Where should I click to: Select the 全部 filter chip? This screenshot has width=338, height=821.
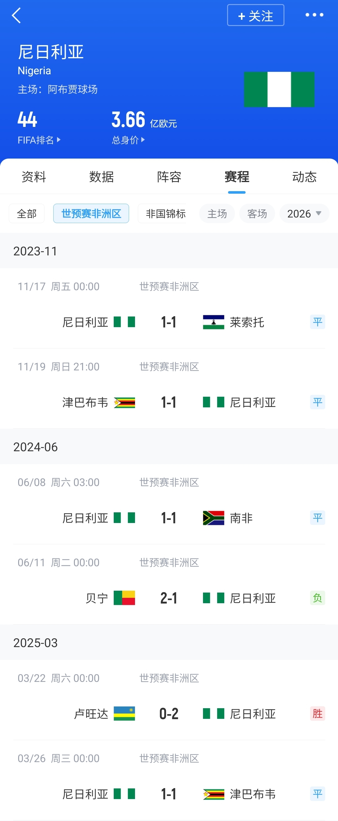click(x=26, y=213)
